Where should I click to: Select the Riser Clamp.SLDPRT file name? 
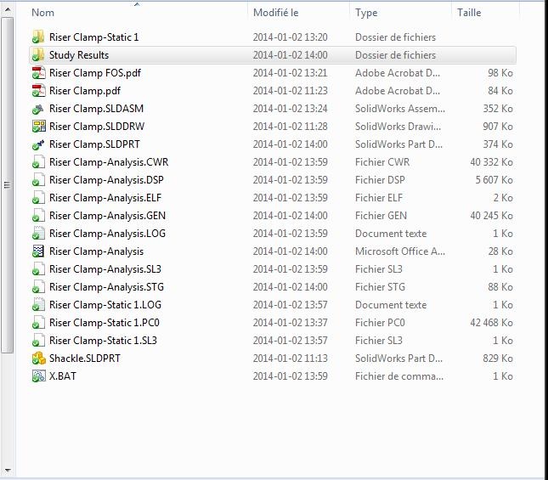click(94, 144)
